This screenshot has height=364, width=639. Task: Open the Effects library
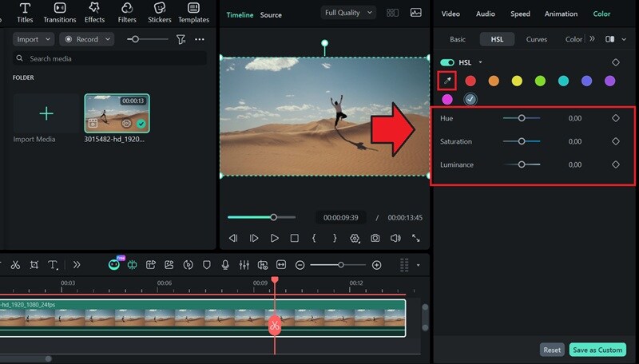[94, 13]
